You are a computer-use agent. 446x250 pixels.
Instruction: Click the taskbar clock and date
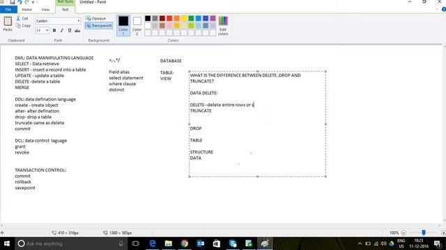[x=419, y=244]
